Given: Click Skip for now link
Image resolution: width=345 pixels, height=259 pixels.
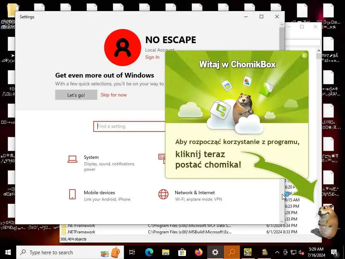Looking at the screenshot, I should point(114,95).
